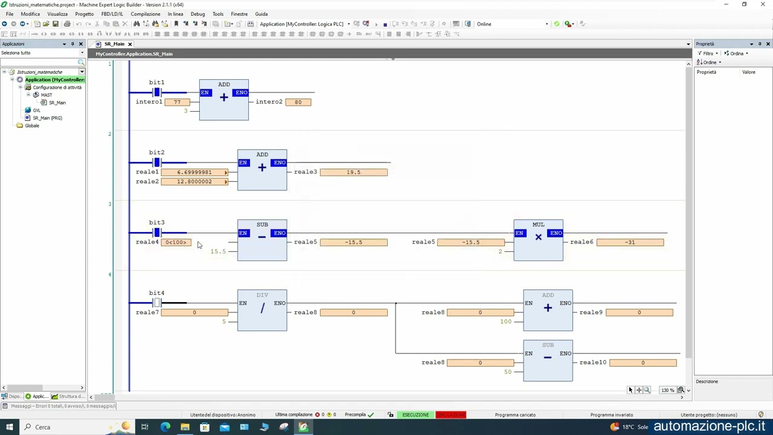
Task: Click the Find binoculars icon
Action: 136,24
